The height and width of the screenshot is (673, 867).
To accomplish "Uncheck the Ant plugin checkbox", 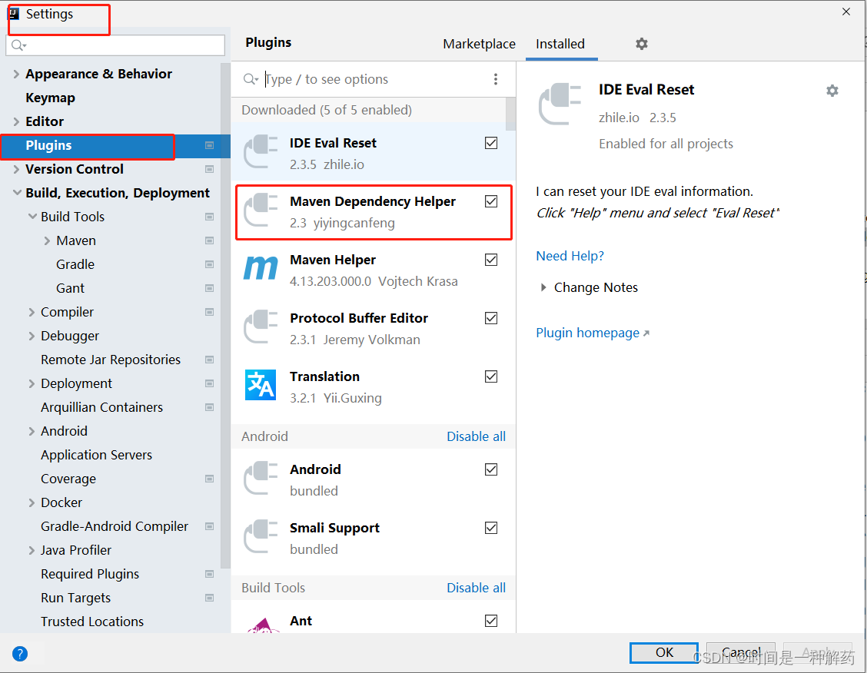I will click(491, 621).
